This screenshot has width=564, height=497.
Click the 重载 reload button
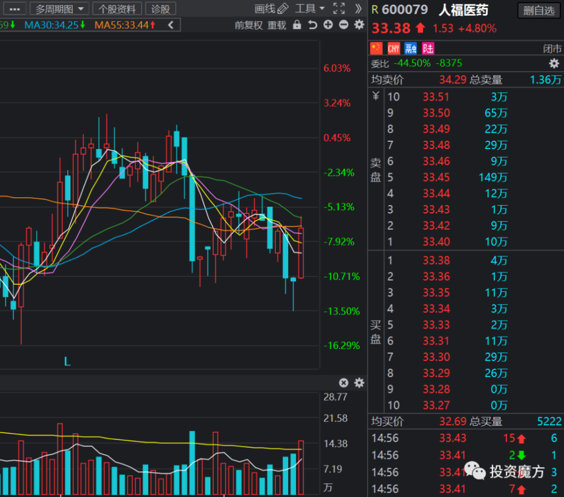(x=276, y=25)
